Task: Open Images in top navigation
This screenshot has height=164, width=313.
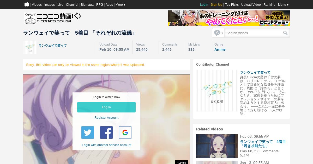Action: coord(50,5)
